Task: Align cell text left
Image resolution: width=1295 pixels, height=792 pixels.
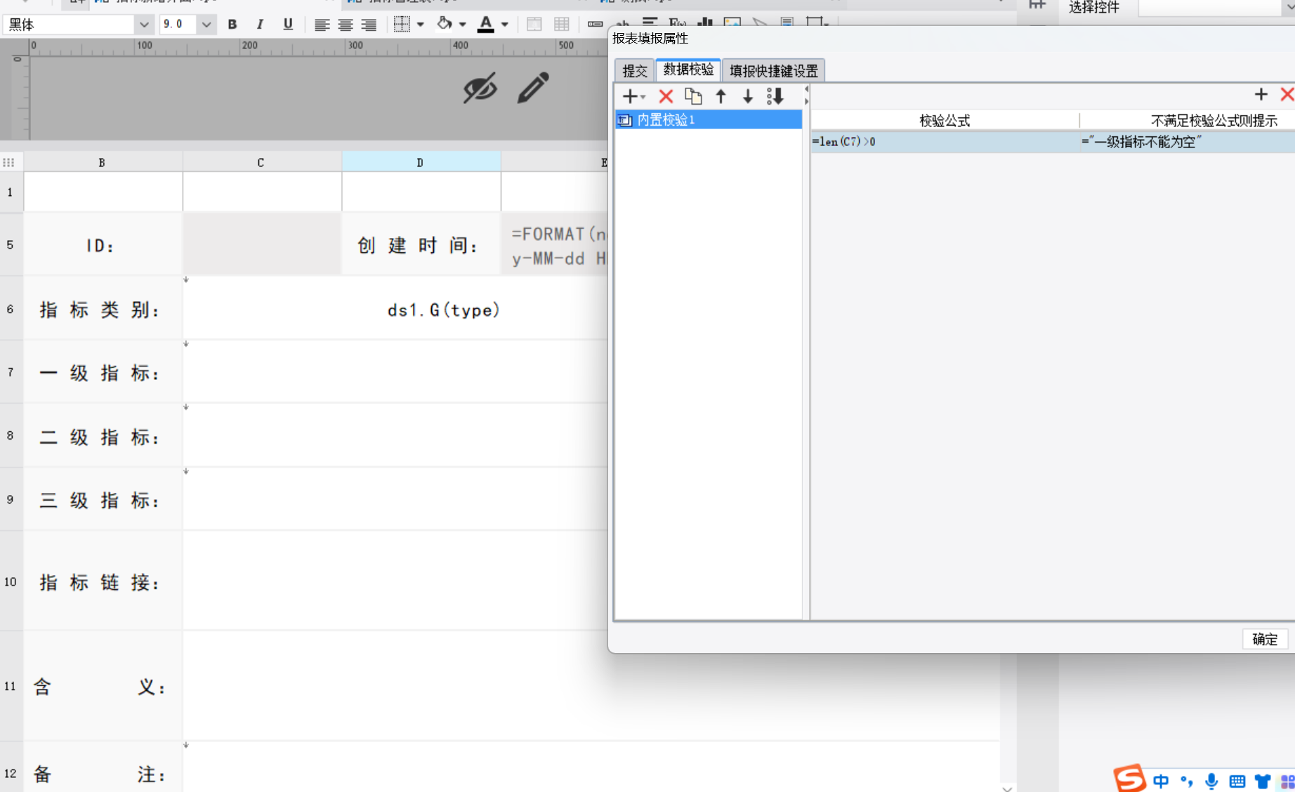Action: tap(322, 25)
